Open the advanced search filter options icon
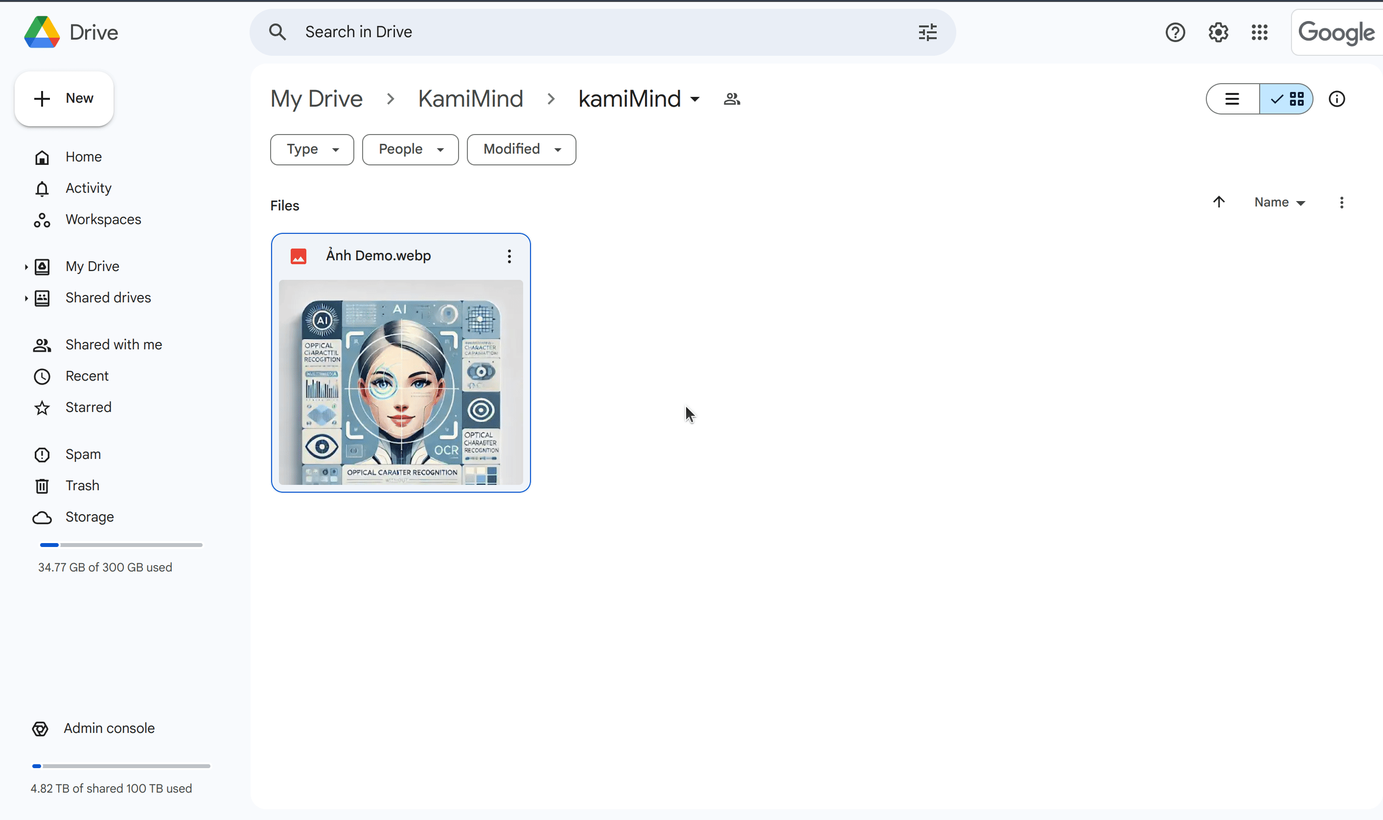 (927, 32)
